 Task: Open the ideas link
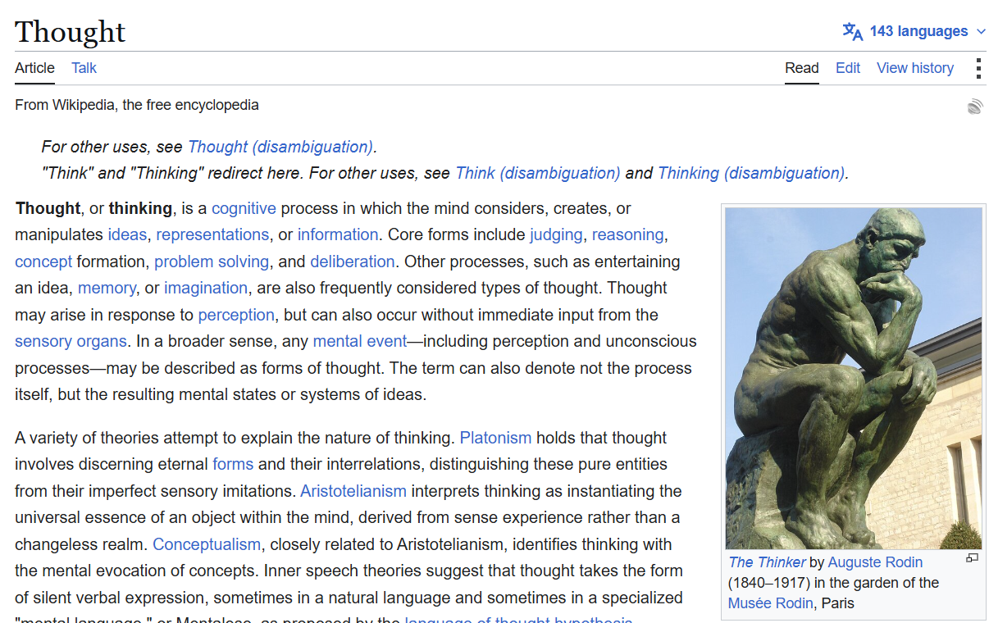[x=127, y=234]
